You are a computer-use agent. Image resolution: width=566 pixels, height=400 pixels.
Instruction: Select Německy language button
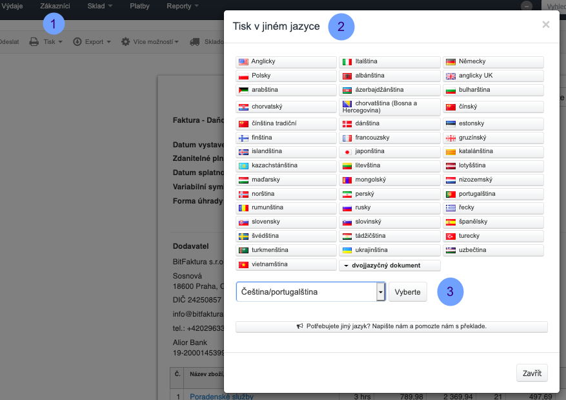[493, 62]
